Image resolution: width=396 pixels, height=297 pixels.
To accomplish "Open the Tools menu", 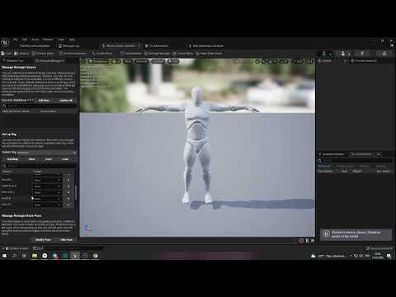I will [x=61, y=40].
